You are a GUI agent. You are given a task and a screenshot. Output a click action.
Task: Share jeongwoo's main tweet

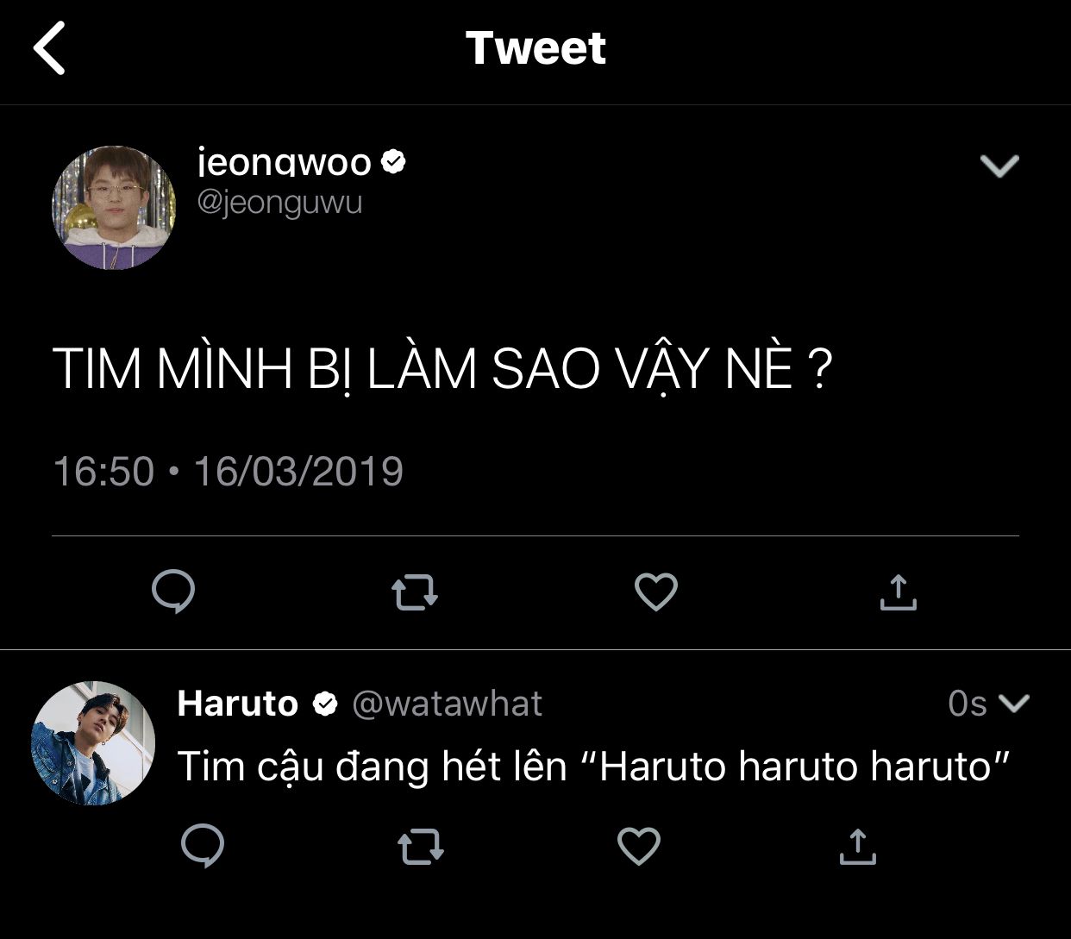tap(898, 592)
